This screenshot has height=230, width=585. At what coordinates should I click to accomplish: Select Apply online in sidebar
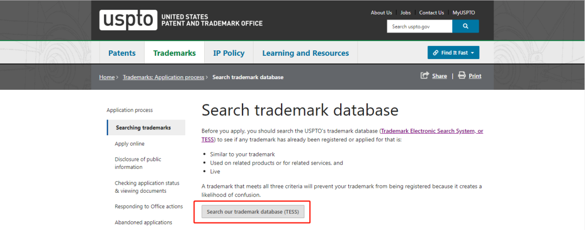click(129, 143)
